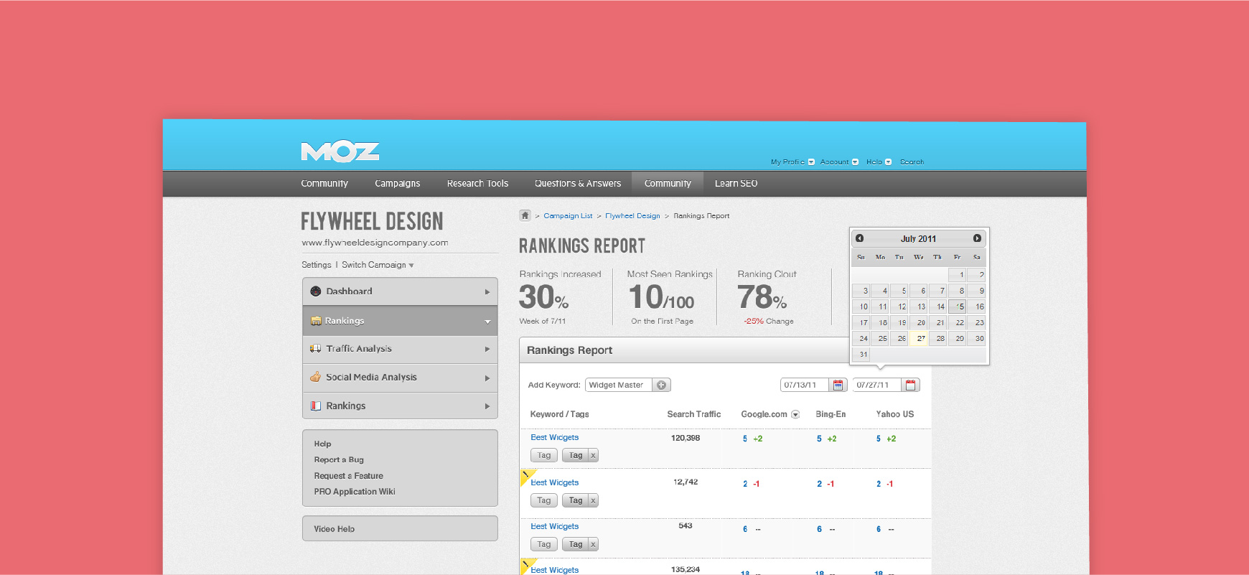Screen dimensions: 1249x575
Task: Remove tag with x in 543 row
Action: coord(593,544)
